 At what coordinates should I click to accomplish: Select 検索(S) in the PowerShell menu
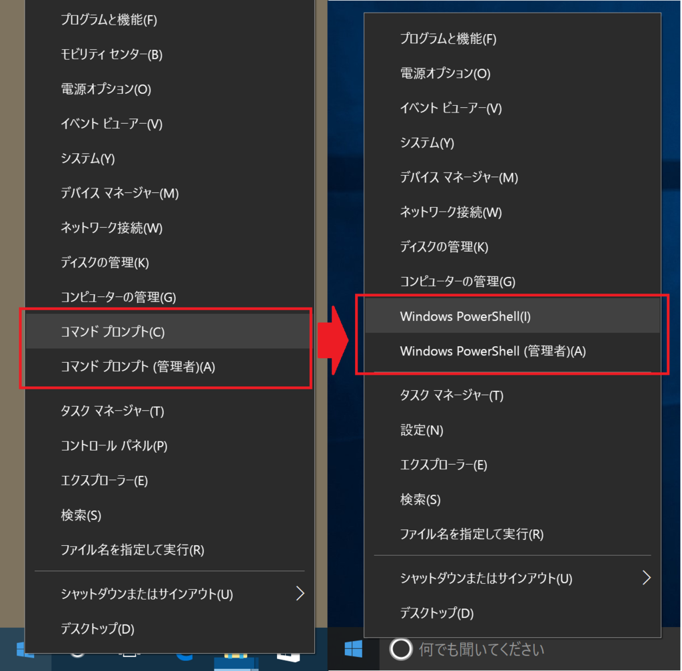(512, 499)
